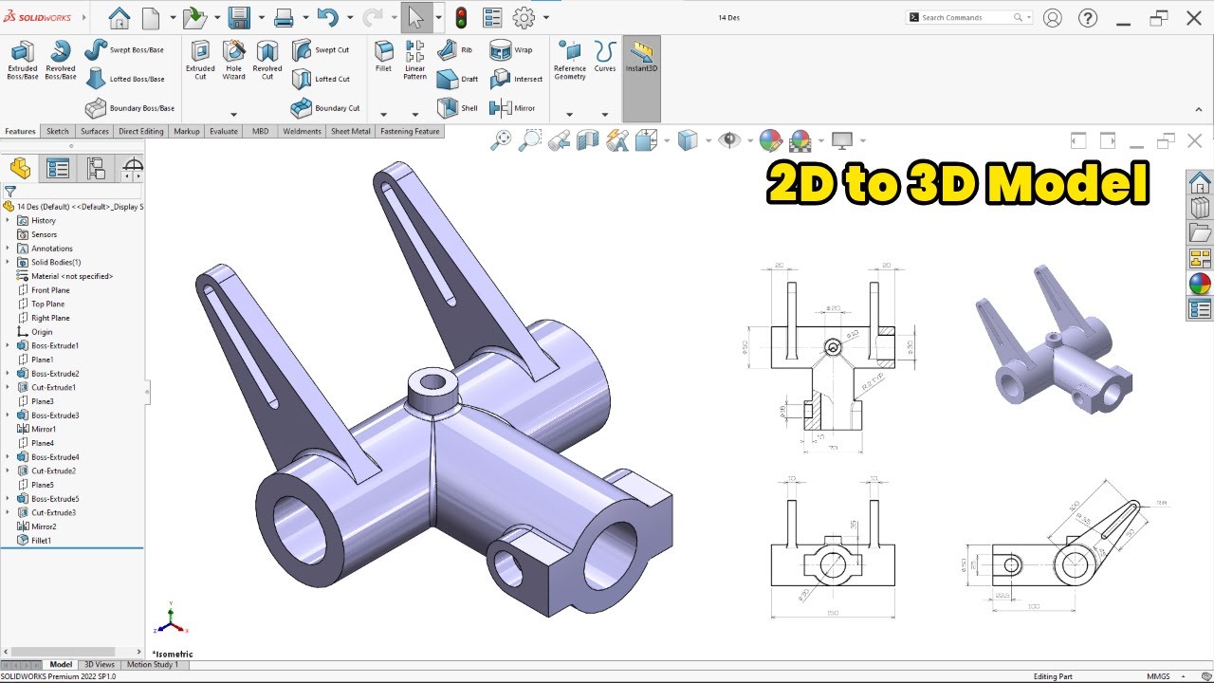
Task: Open the Help question mark button
Action: point(1088,17)
